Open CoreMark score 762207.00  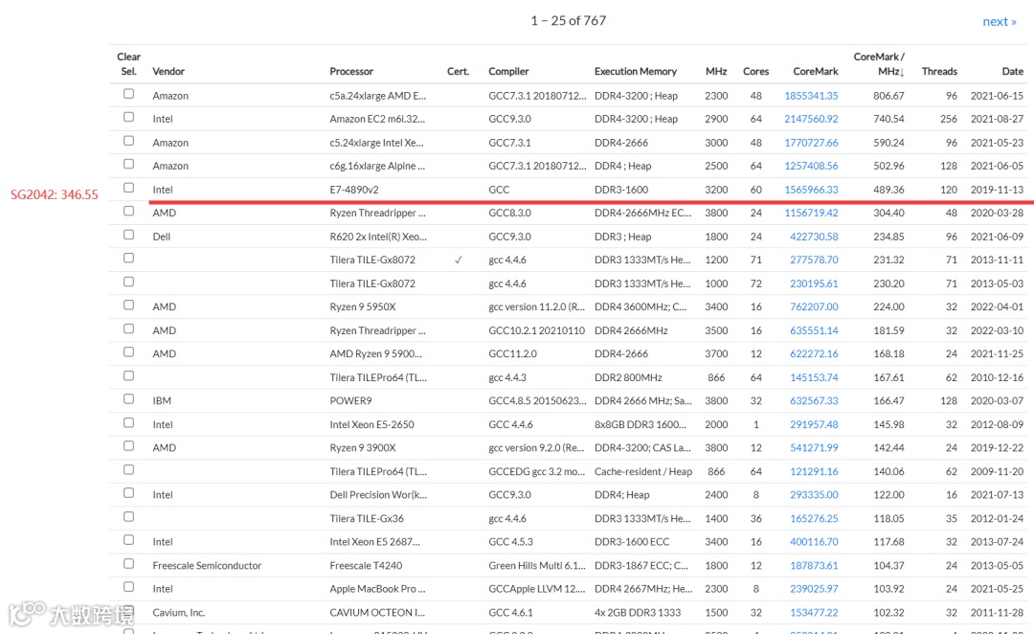[x=814, y=306]
